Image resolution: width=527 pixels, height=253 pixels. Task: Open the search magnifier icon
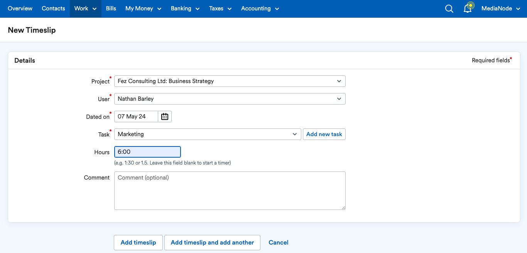click(449, 8)
